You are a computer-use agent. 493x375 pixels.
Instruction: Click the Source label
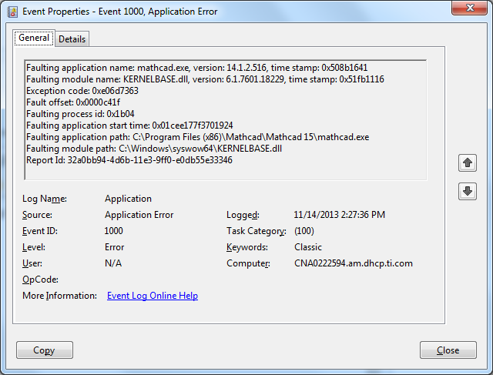(x=37, y=215)
